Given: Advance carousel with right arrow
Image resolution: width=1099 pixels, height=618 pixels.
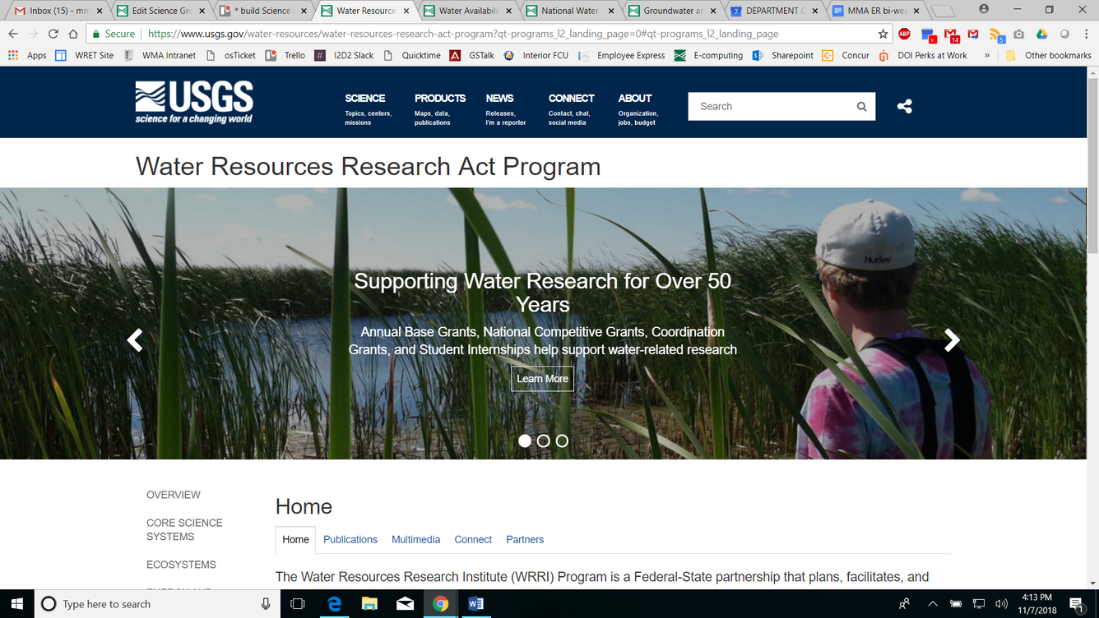Looking at the screenshot, I should 952,339.
